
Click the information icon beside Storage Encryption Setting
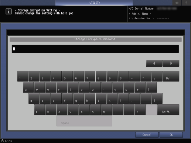pos(8,11)
